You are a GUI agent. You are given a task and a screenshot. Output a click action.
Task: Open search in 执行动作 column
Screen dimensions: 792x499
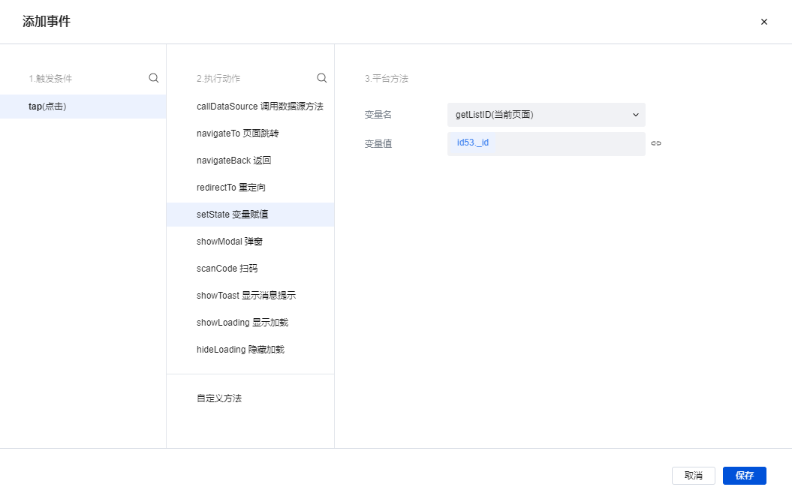[322, 78]
